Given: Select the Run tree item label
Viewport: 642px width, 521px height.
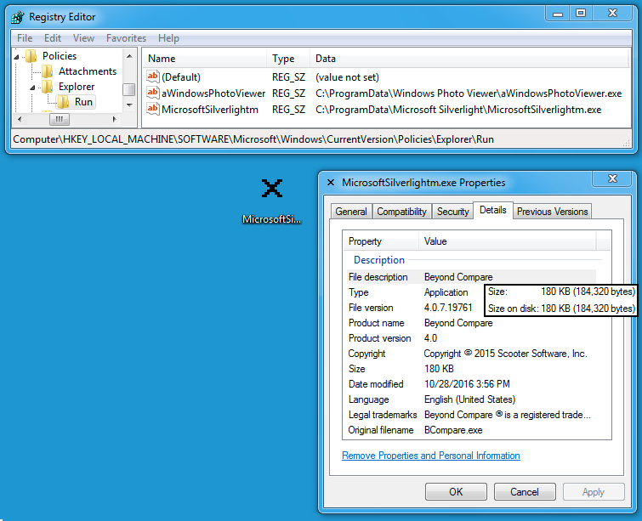Looking at the screenshot, I should pyautogui.click(x=83, y=102).
